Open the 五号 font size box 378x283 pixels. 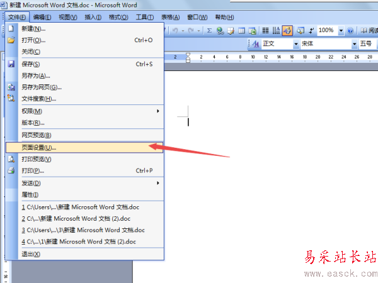tap(368, 44)
